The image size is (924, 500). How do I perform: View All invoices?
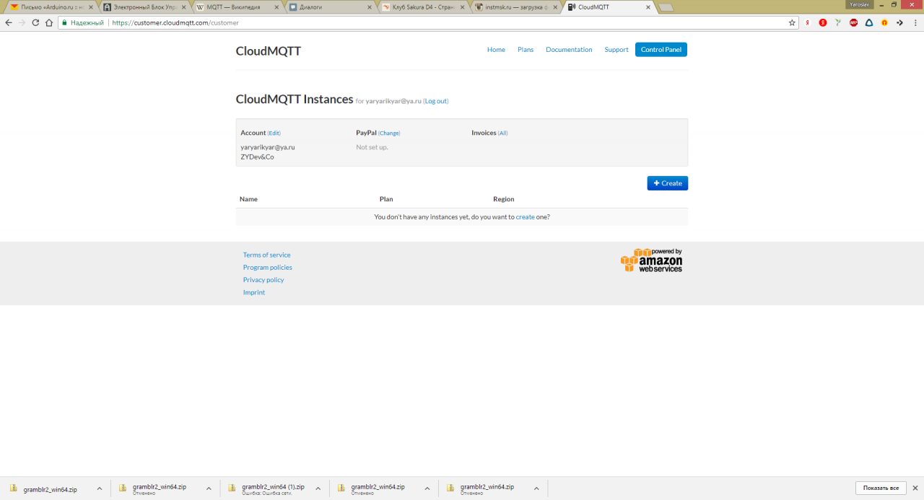[502, 133]
